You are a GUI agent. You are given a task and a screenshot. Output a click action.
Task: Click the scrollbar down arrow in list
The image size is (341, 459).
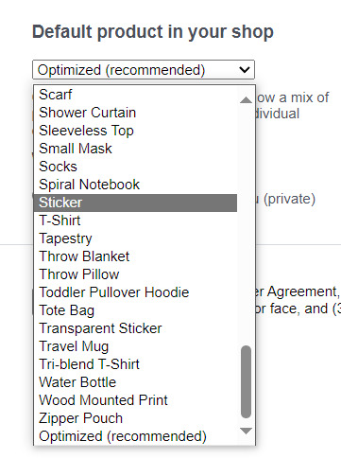(x=246, y=431)
